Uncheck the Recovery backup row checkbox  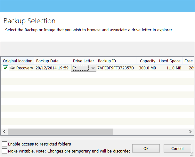tap(5, 68)
